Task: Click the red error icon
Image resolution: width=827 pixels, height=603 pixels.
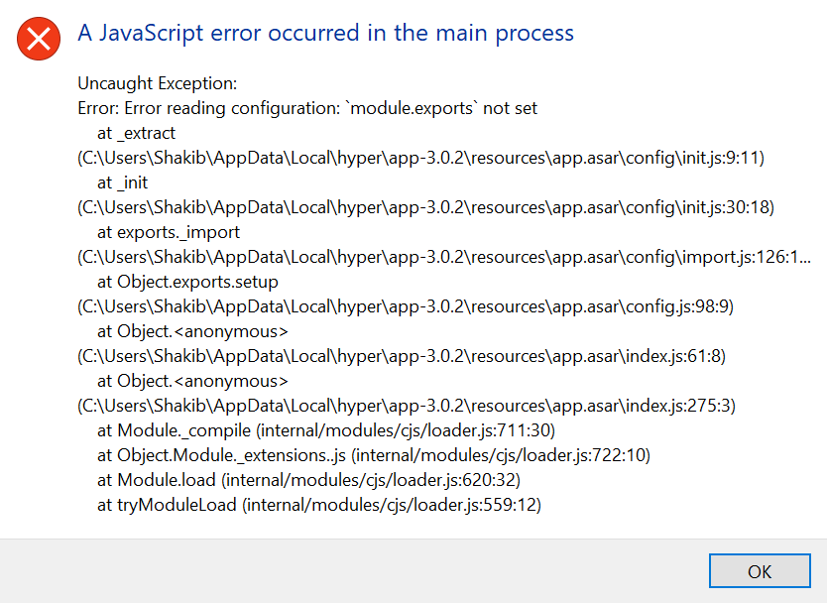Action: point(38,40)
